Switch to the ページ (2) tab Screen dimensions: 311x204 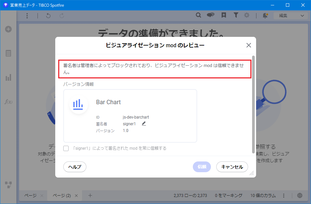[62, 196]
